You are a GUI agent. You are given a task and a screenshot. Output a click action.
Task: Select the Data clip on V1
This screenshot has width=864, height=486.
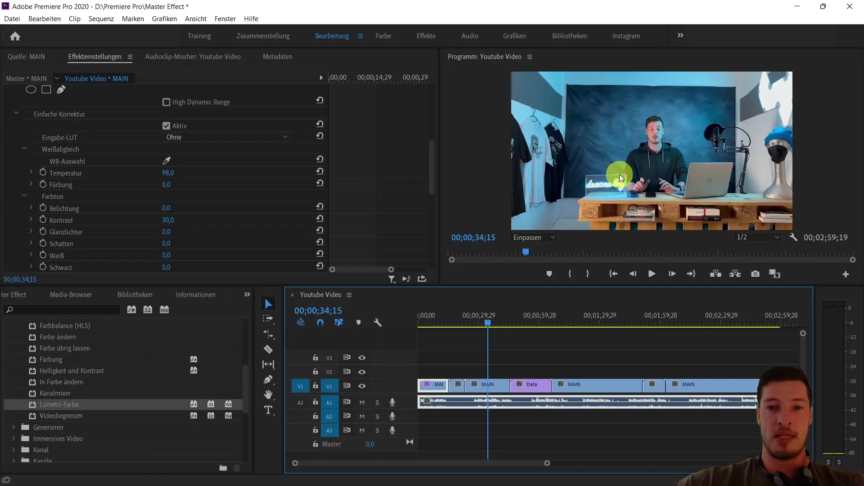[x=530, y=385]
